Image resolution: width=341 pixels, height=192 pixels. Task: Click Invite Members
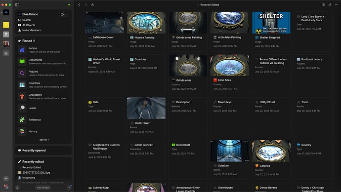pos(29,30)
